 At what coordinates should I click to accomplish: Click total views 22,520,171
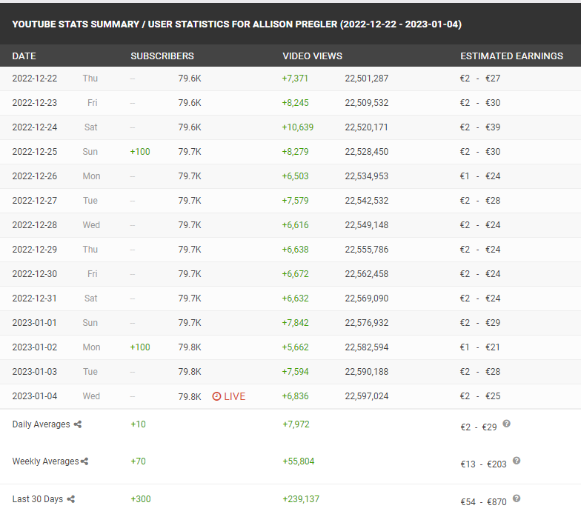point(367,127)
